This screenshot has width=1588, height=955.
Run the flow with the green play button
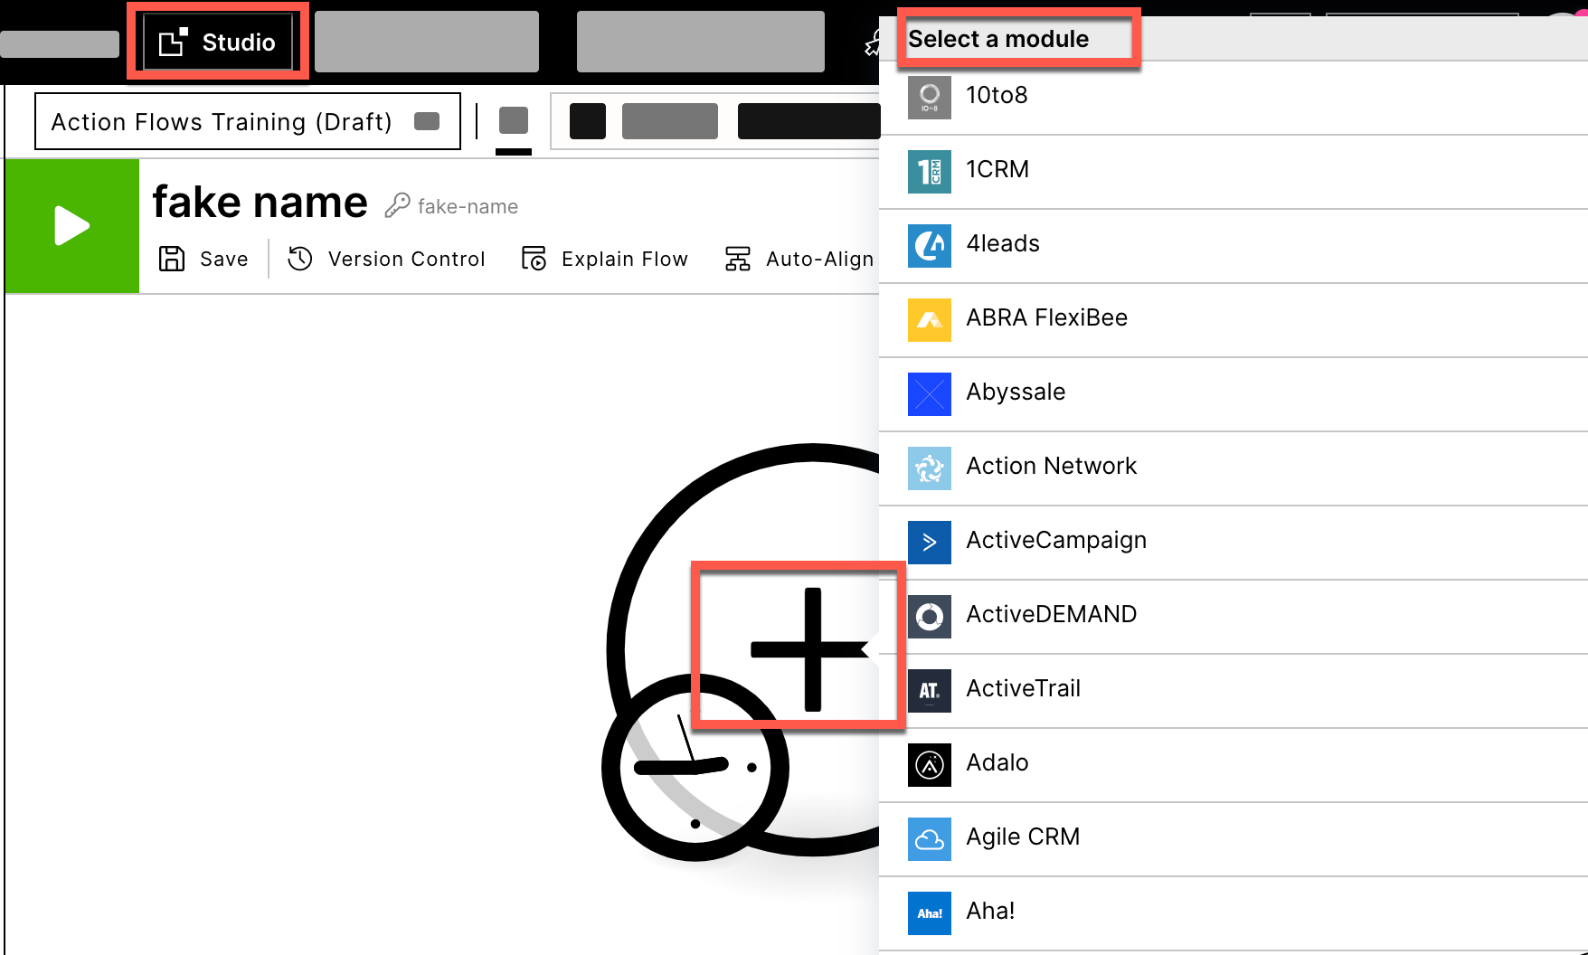coord(72,226)
